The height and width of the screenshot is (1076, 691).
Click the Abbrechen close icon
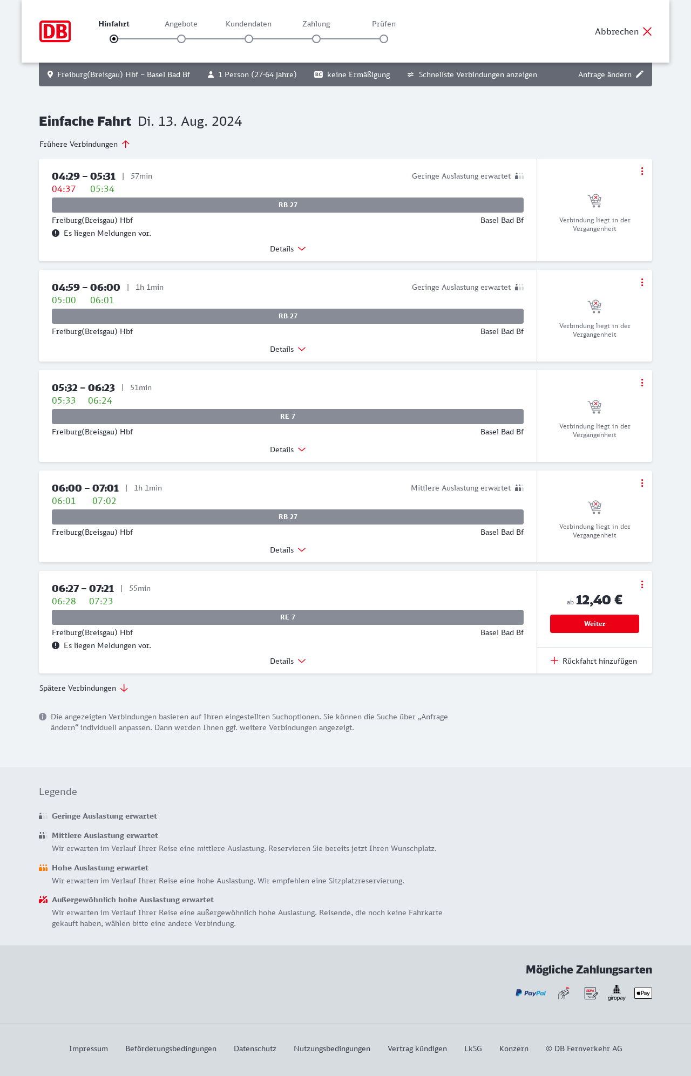pos(647,31)
